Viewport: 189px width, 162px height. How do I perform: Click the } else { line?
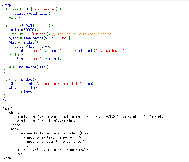pyautogui.click(x=16, y=55)
